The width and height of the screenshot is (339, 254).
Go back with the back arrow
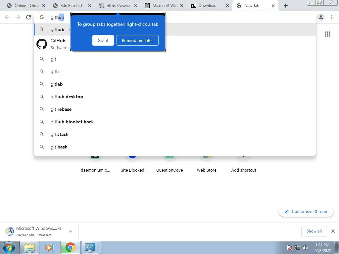(x=7, y=17)
